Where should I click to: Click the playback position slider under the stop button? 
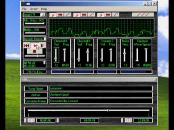(35, 56)
